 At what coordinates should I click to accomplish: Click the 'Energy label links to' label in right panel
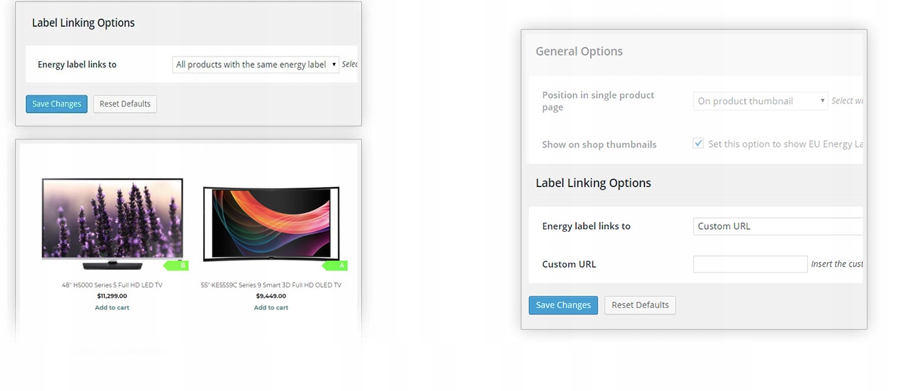click(586, 226)
